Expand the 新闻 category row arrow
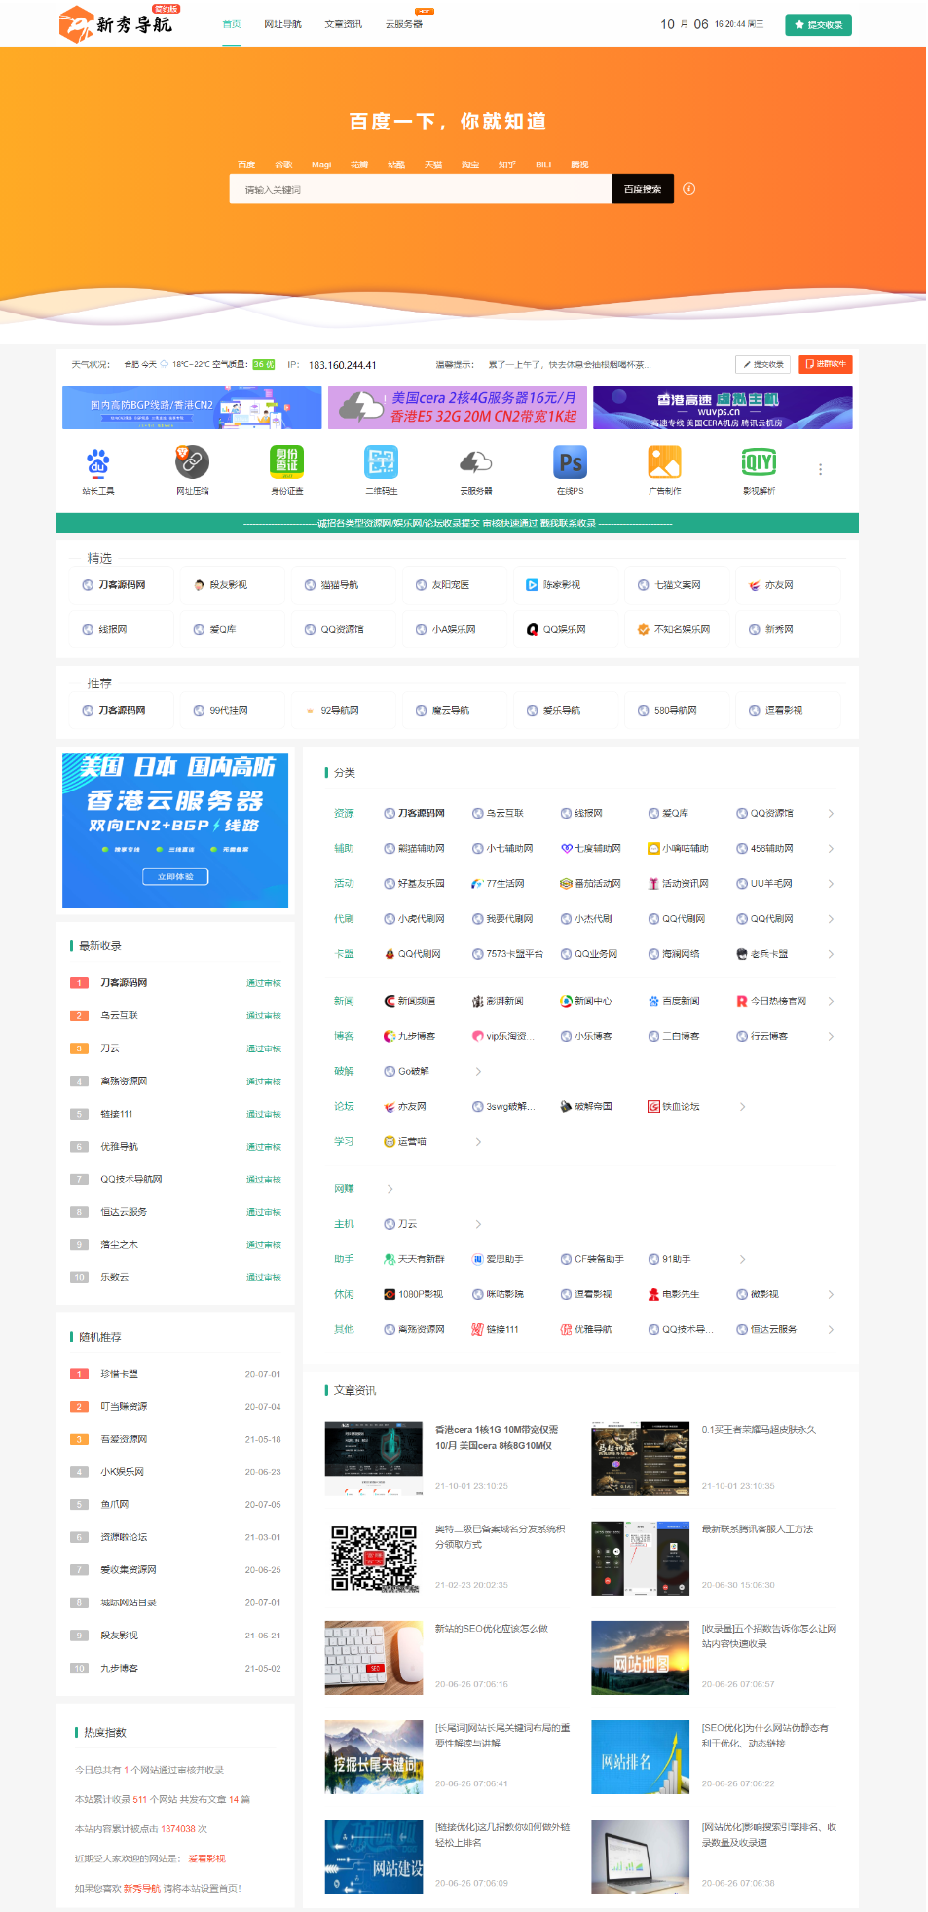Viewport: 928px width, 1912px height. (831, 1001)
